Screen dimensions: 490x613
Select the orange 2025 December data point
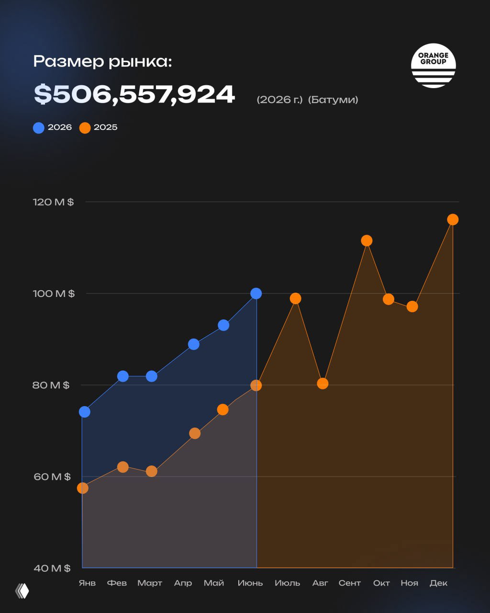pos(453,219)
